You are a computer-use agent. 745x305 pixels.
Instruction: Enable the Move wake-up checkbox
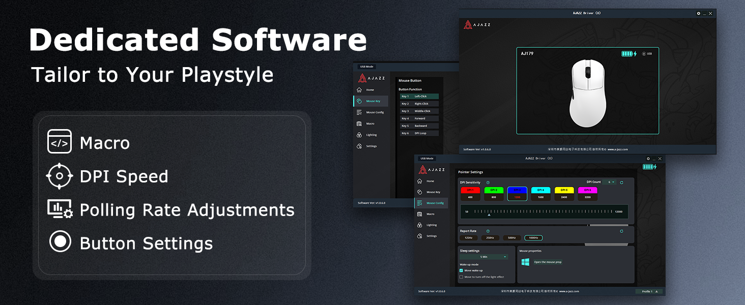pos(461,269)
